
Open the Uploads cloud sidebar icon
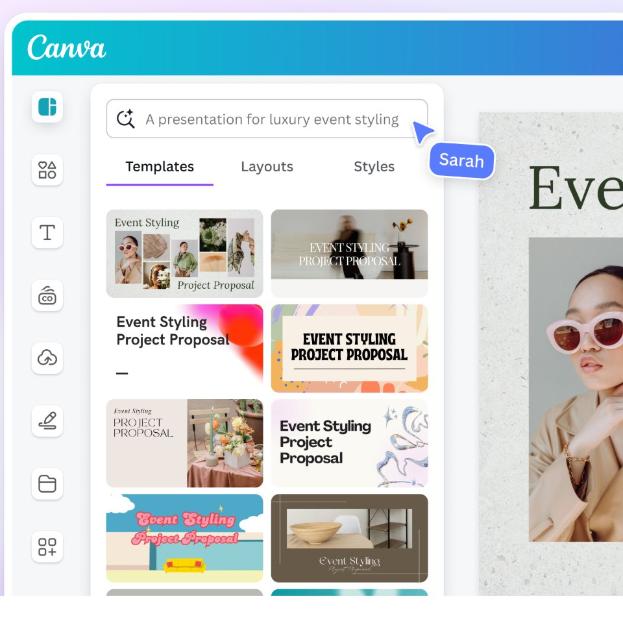point(47,358)
